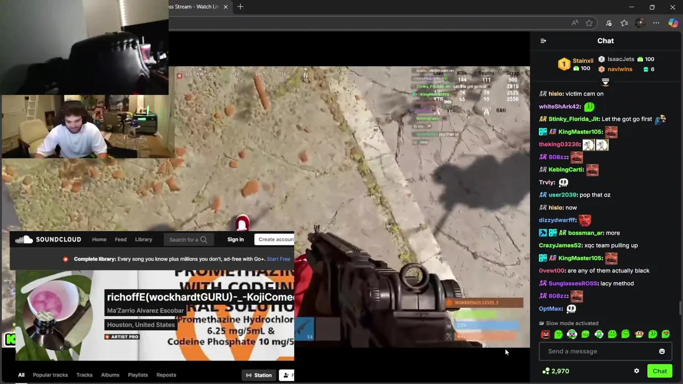Click the green Chat send button
The image size is (683, 384).
point(660,371)
